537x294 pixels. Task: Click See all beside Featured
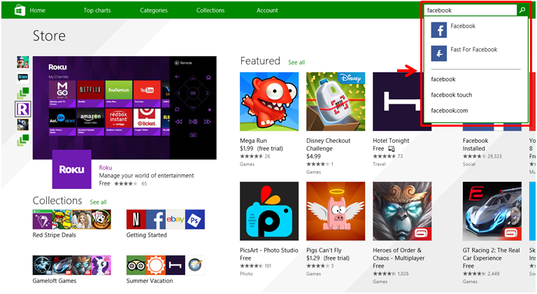tap(296, 62)
